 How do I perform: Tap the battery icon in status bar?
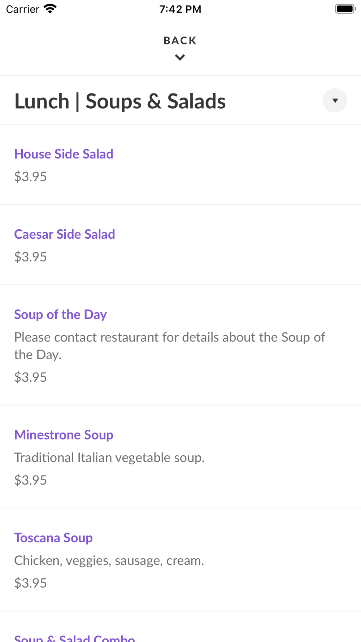[345, 9]
